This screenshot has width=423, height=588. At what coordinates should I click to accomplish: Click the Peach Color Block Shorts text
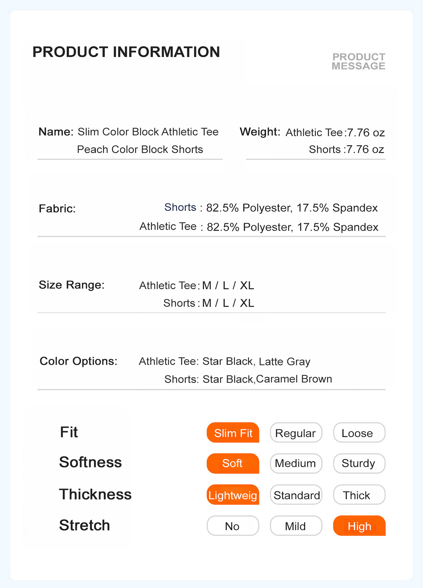click(140, 149)
